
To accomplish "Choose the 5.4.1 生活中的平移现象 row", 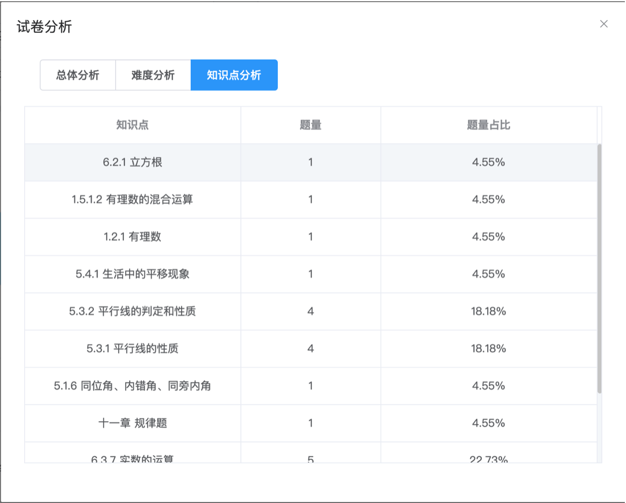I will (x=311, y=274).
